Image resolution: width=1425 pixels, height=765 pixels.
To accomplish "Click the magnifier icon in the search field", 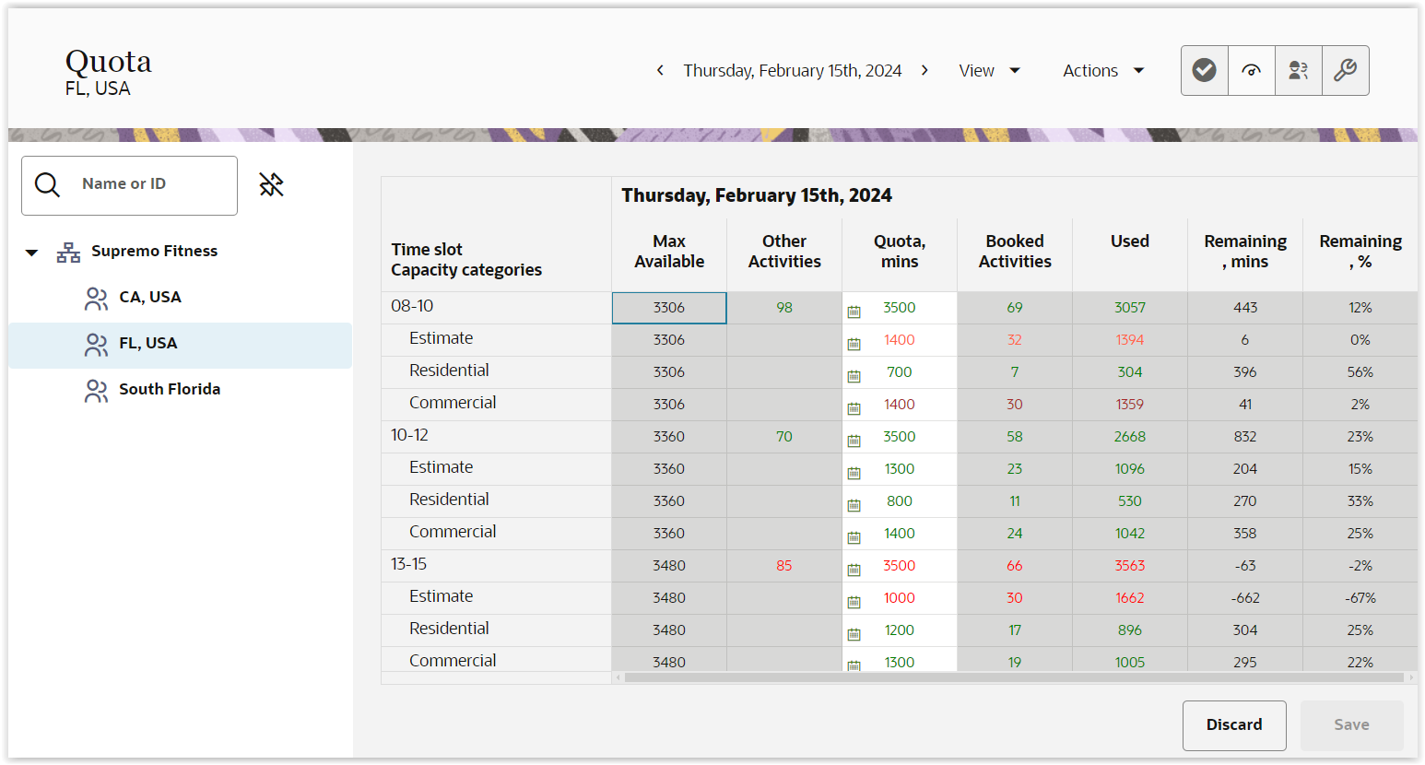I will point(47,184).
